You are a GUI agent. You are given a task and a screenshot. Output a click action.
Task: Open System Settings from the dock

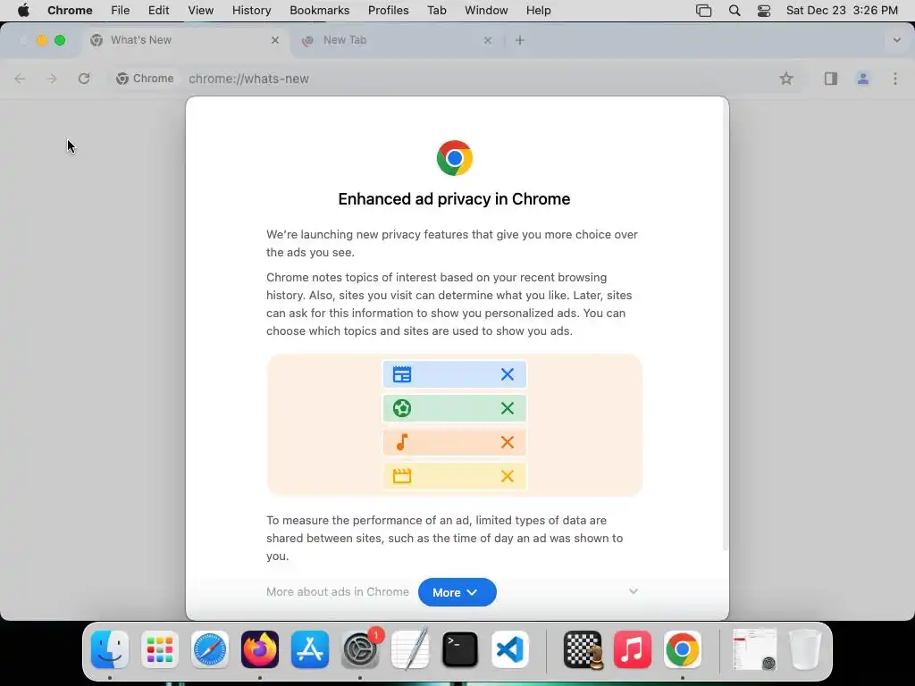(360, 649)
